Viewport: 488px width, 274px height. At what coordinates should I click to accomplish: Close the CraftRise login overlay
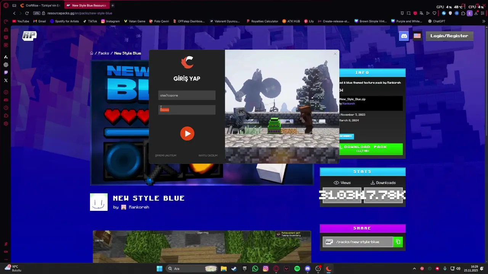tap(335, 54)
